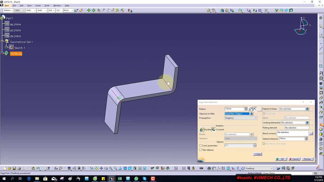Select PartBody in the tree

point(16,54)
